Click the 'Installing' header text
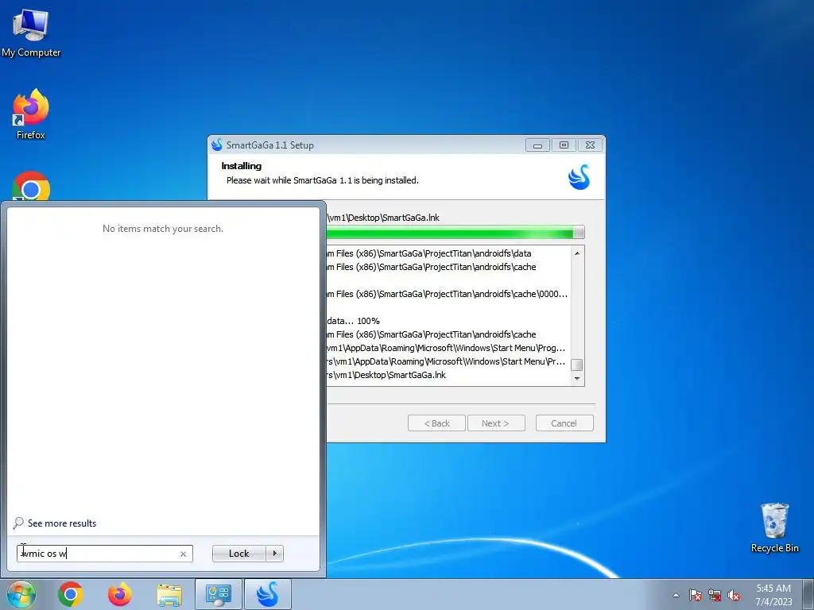Screen dimensions: 814x610 click(x=242, y=166)
